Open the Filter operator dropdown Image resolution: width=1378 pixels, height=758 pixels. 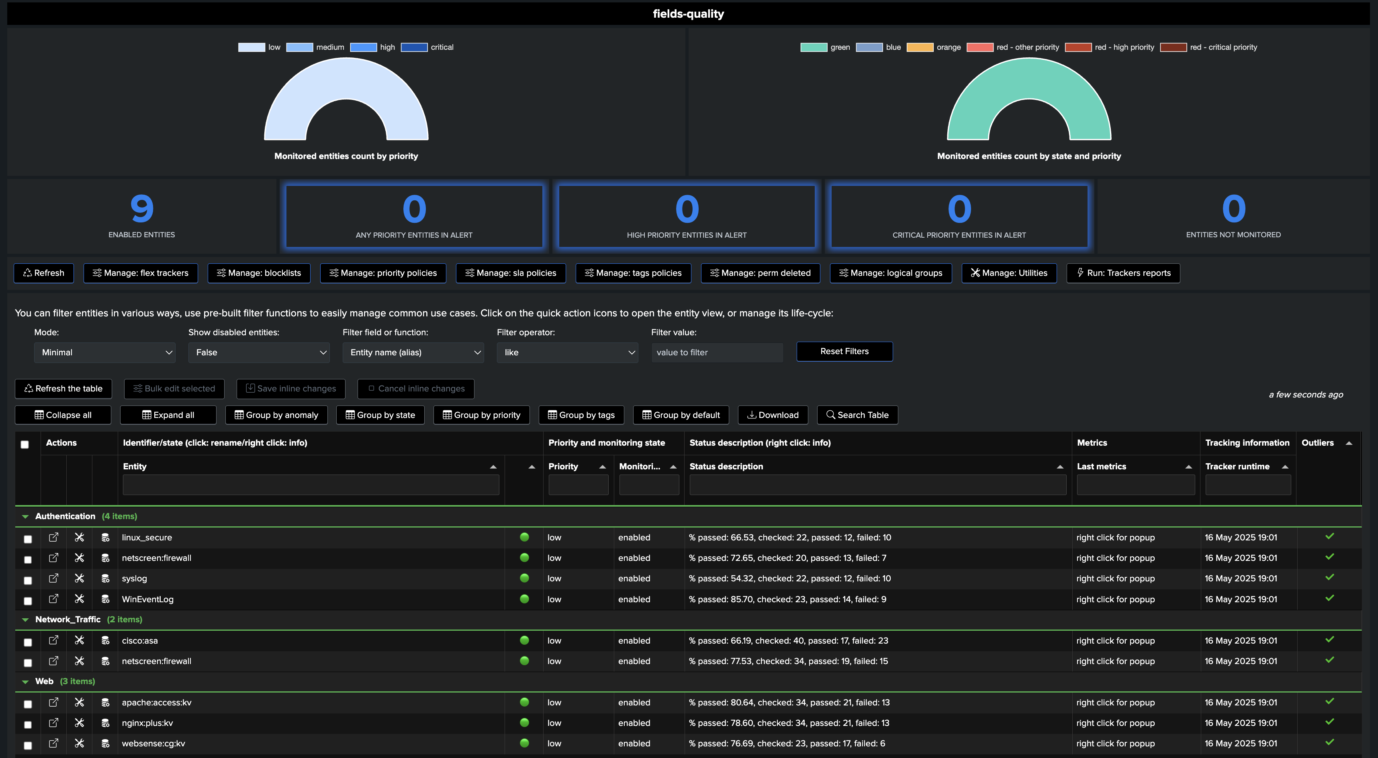click(x=567, y=352)
